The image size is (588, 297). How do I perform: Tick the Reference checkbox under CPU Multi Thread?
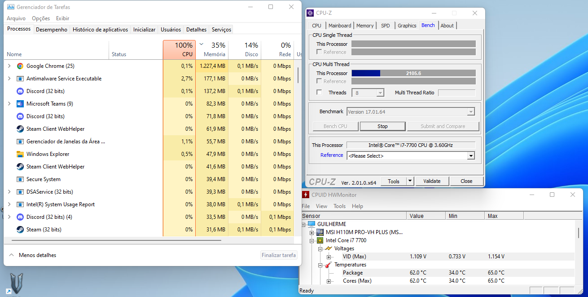click(x=319, y=81)
